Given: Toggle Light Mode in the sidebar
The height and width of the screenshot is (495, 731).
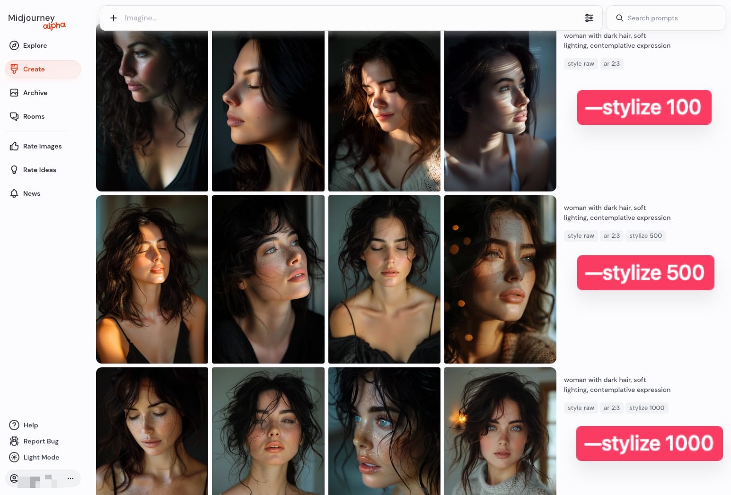Looking at the screenshot, I should pos(34,457).
